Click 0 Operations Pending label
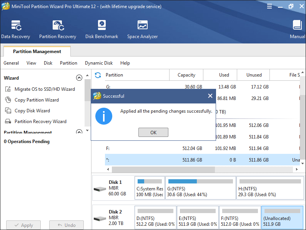This screenshot has height=230, width=306. click(27, 142)
